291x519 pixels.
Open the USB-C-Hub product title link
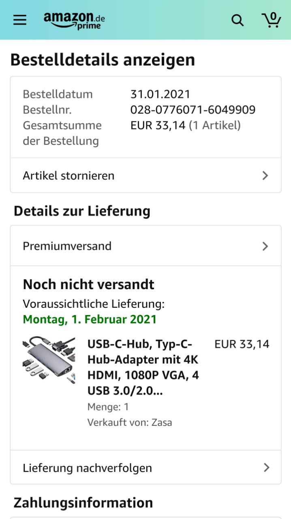click(x=143, y=367)
